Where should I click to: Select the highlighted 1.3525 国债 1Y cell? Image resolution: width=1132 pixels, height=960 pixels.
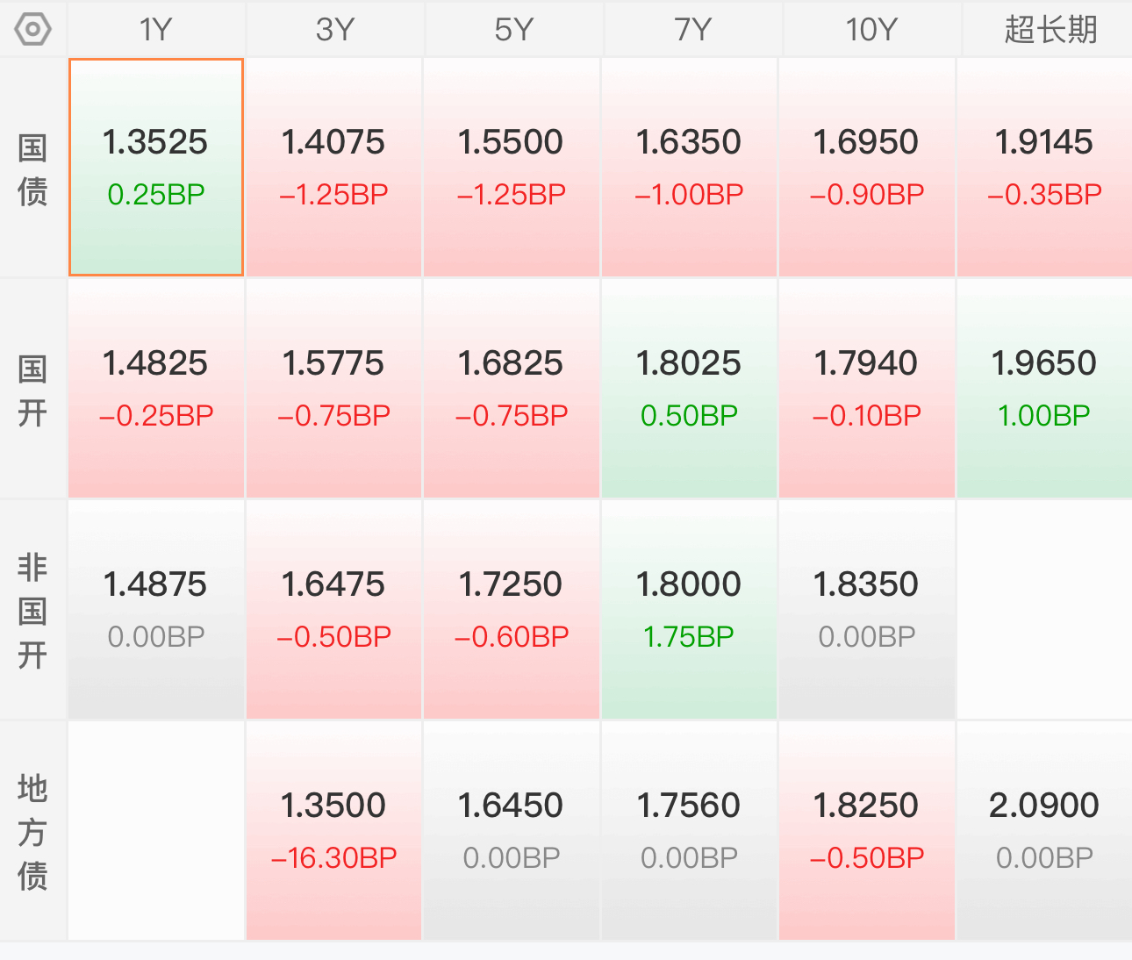(x=156, y=168)
